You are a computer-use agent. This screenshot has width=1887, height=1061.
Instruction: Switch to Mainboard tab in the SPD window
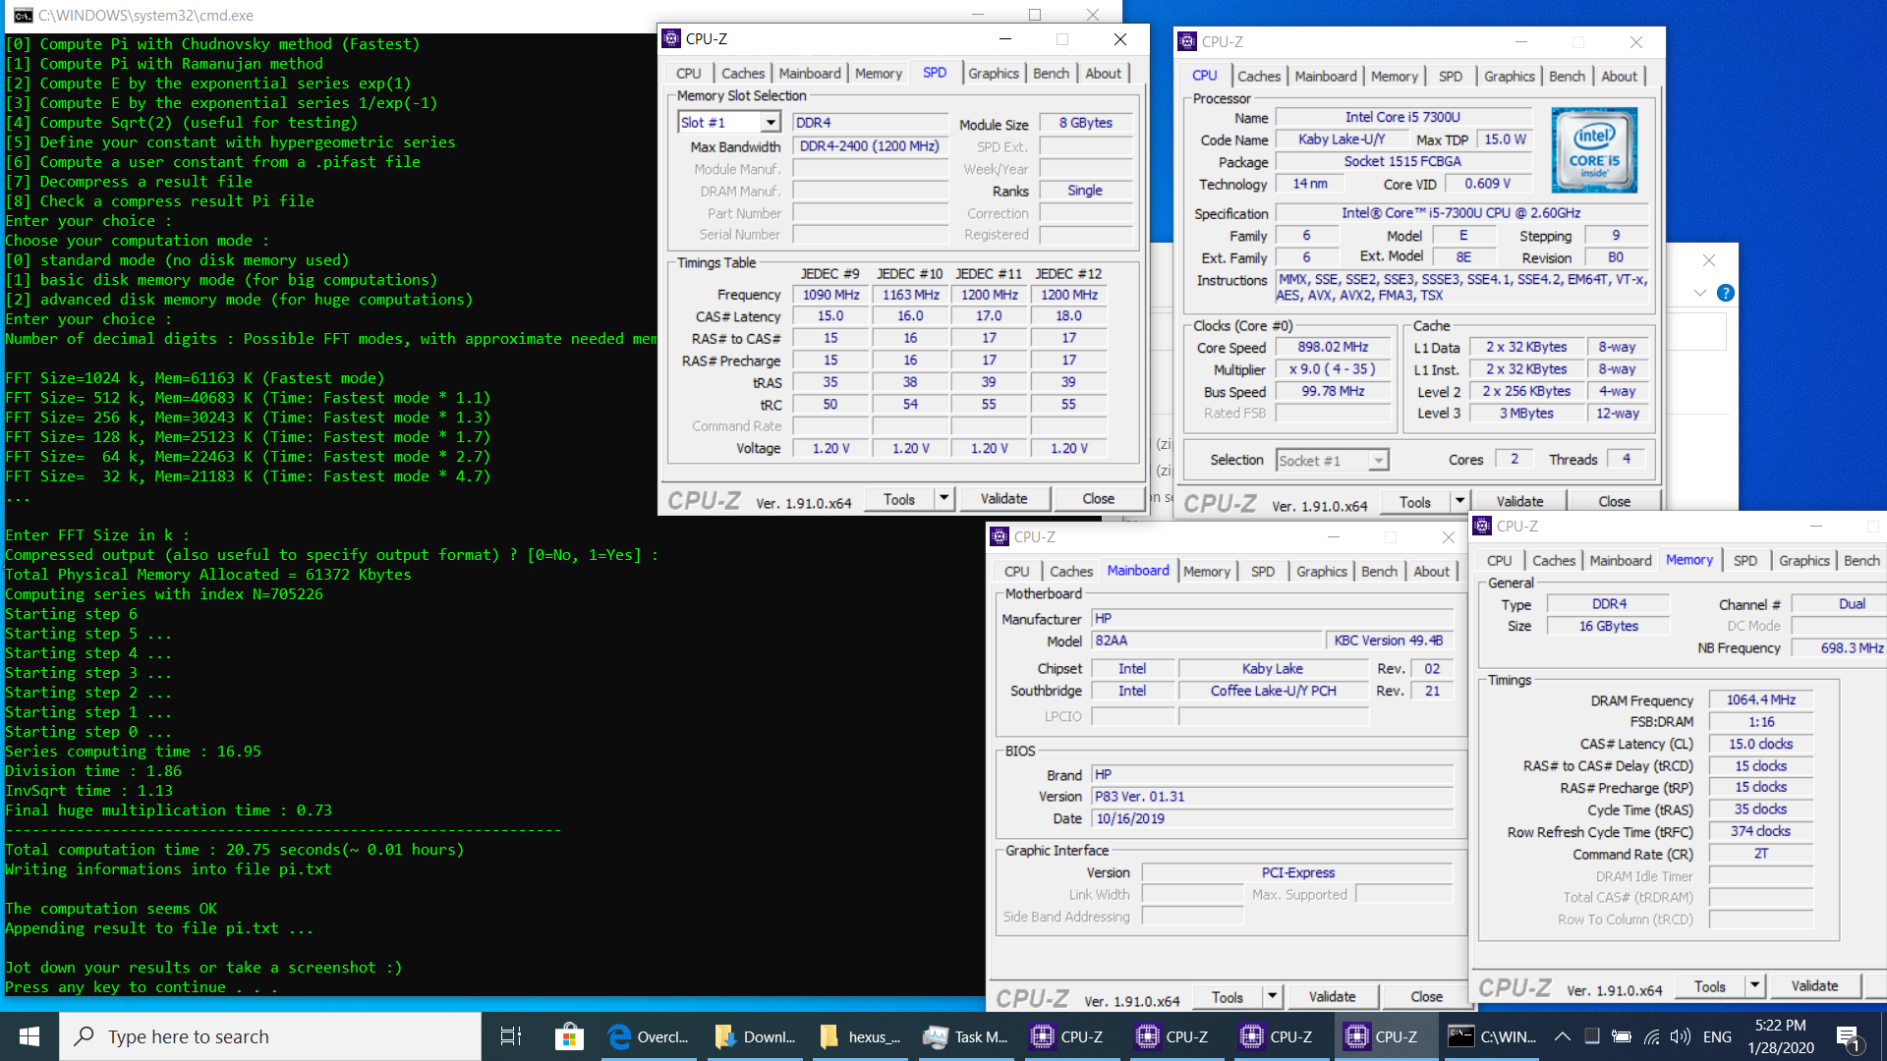pos(809,74)
